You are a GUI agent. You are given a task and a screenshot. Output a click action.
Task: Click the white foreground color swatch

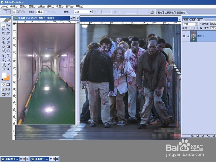(x=4, y=75)
